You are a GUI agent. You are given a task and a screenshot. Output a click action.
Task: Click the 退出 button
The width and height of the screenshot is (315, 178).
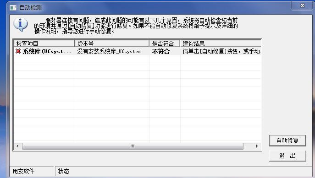click(x=287, y=156)
